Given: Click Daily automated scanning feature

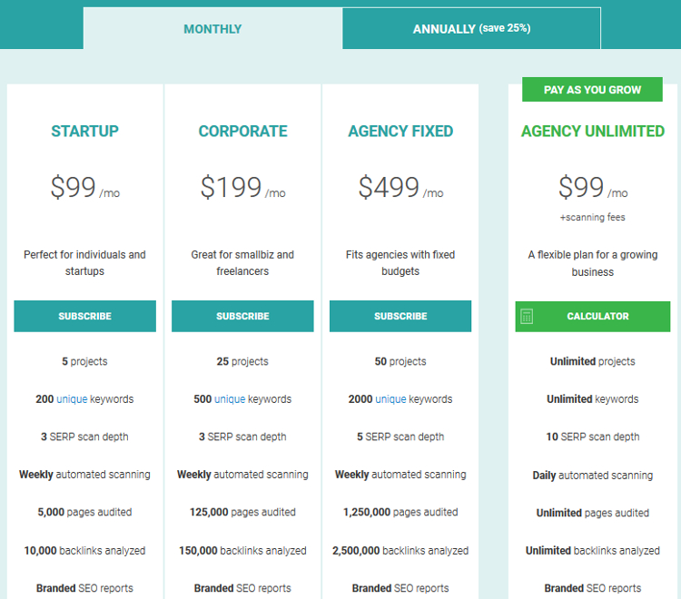Looking at the screenshot, I should (592, 476).
